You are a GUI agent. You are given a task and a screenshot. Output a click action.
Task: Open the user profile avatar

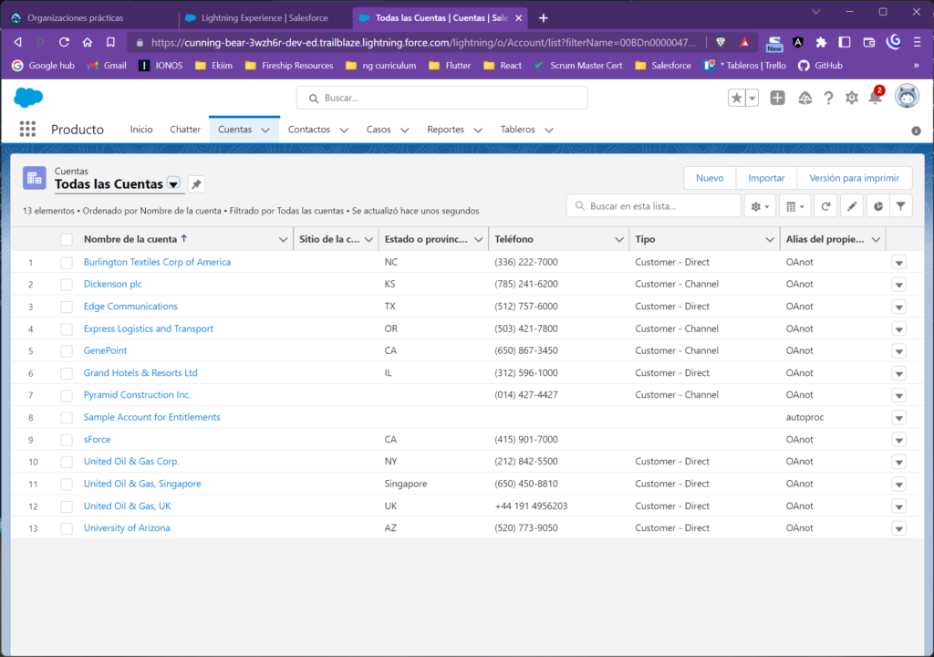907,97
